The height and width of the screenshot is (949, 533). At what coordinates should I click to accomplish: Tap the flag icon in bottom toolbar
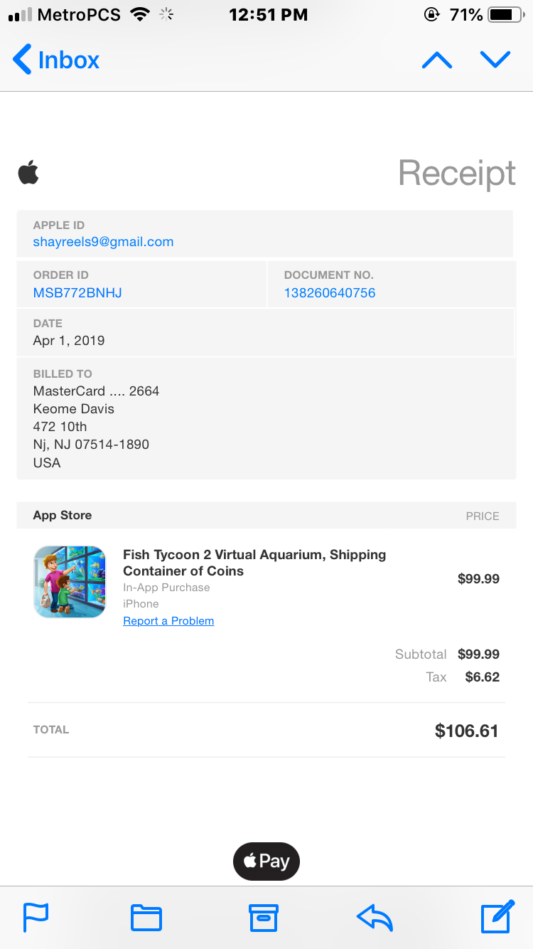(x=36, y=917)
